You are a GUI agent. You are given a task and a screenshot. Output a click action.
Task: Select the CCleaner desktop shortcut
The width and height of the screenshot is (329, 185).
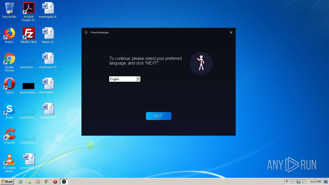point(9,136)
